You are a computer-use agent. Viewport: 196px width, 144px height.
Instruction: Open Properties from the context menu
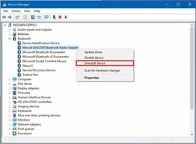[105, 78]
